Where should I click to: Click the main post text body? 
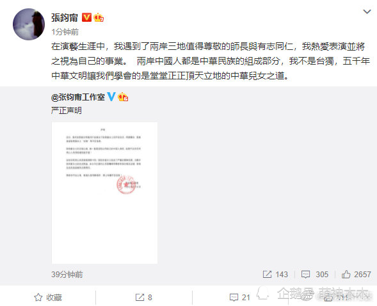coord(211,61)
